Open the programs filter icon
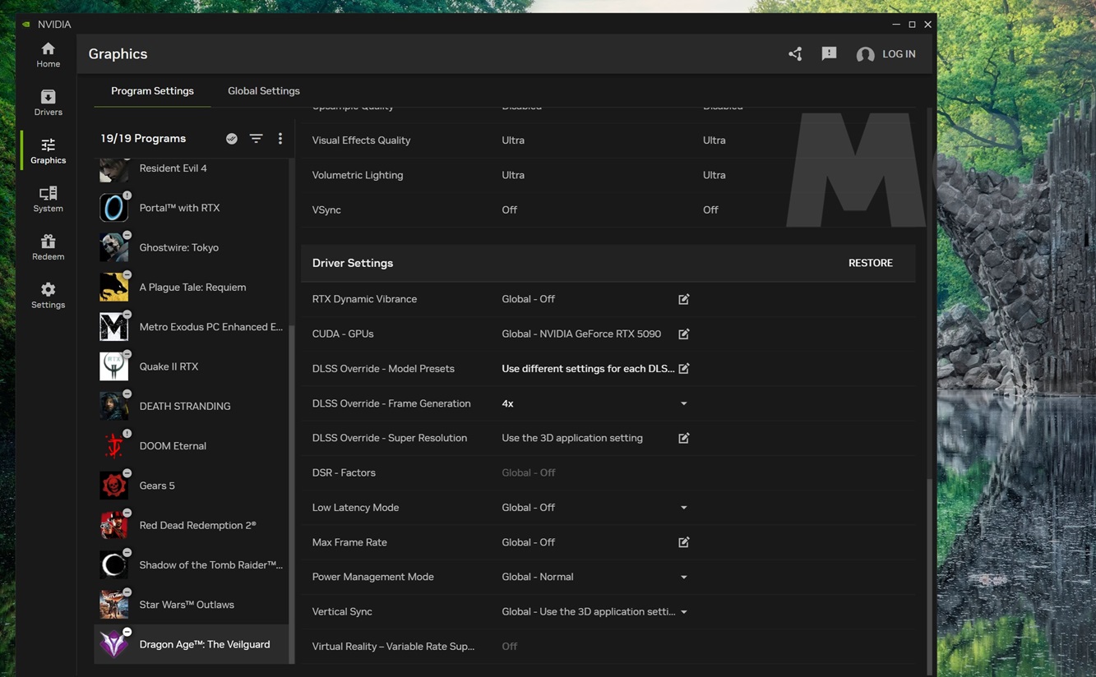1096x677 pixels. pyautogui.click(x=257, y=139)
